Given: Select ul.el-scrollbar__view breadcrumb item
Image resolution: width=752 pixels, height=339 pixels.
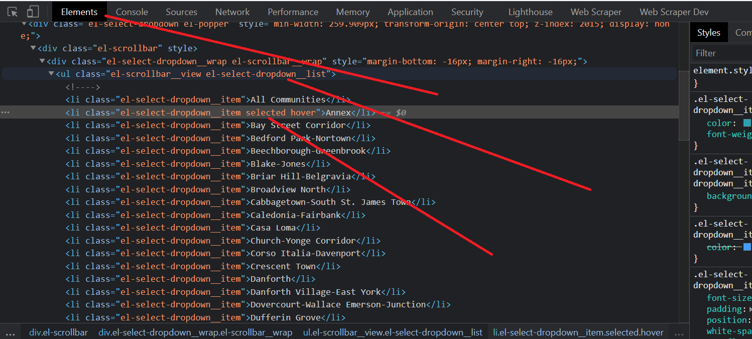Looking at the screenshot, I should [393, 332].
